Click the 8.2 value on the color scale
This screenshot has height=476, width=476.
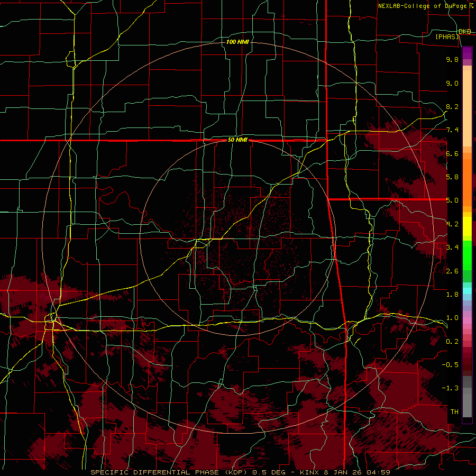click(x=452, y=106)
